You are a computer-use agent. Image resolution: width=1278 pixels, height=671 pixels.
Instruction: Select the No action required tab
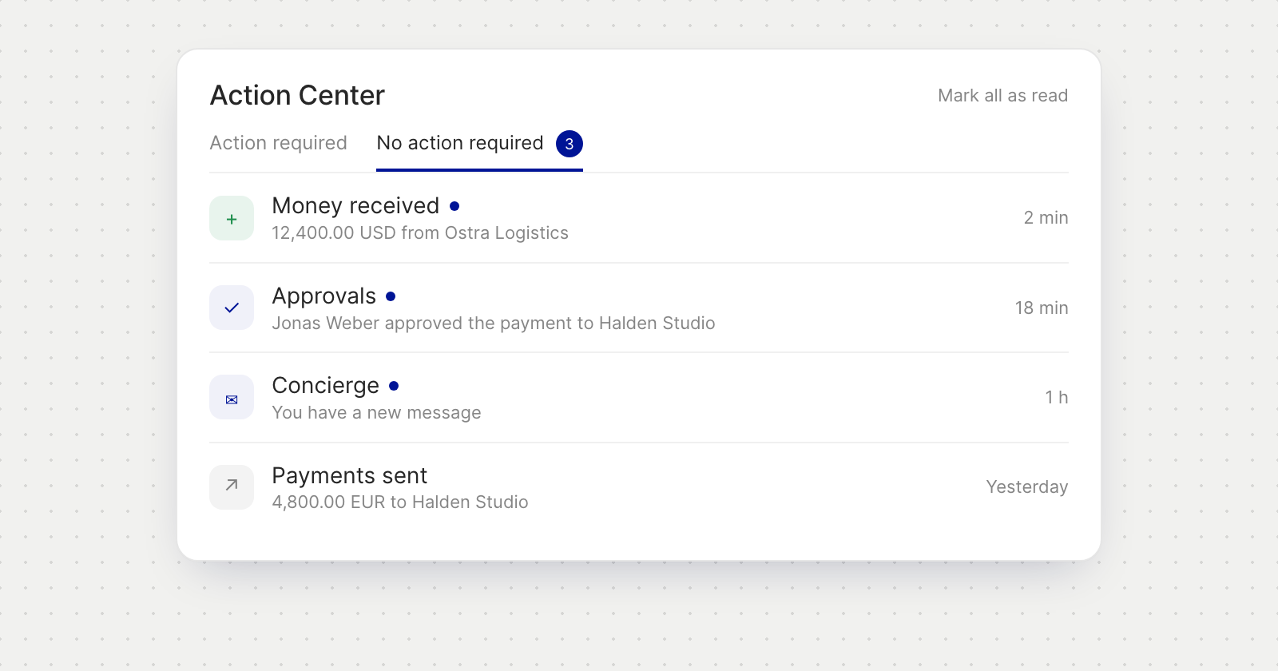[479, 144]
